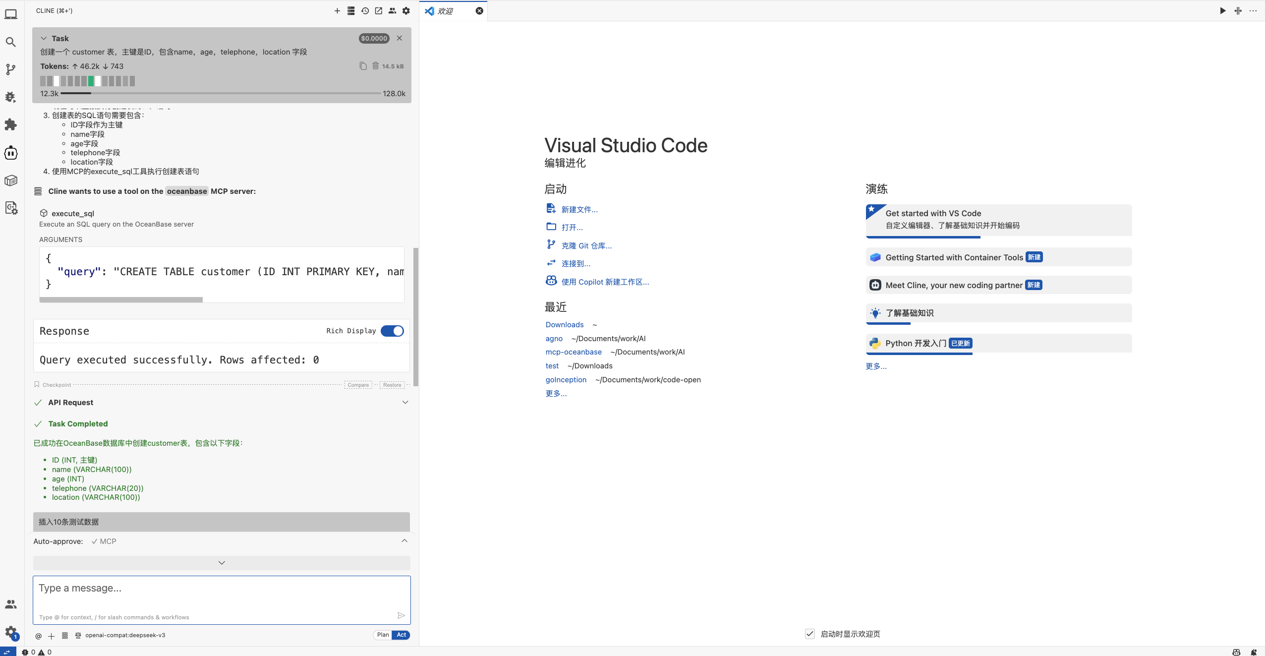1265x656 pixels.
Task: Click trash icon to delete task
Action: point(375,66)
